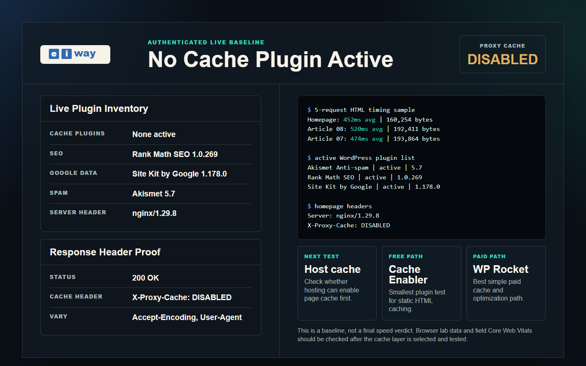Open the 'Host cache' next test card
Screen dimensions: 586x366
tap(337, 283)
